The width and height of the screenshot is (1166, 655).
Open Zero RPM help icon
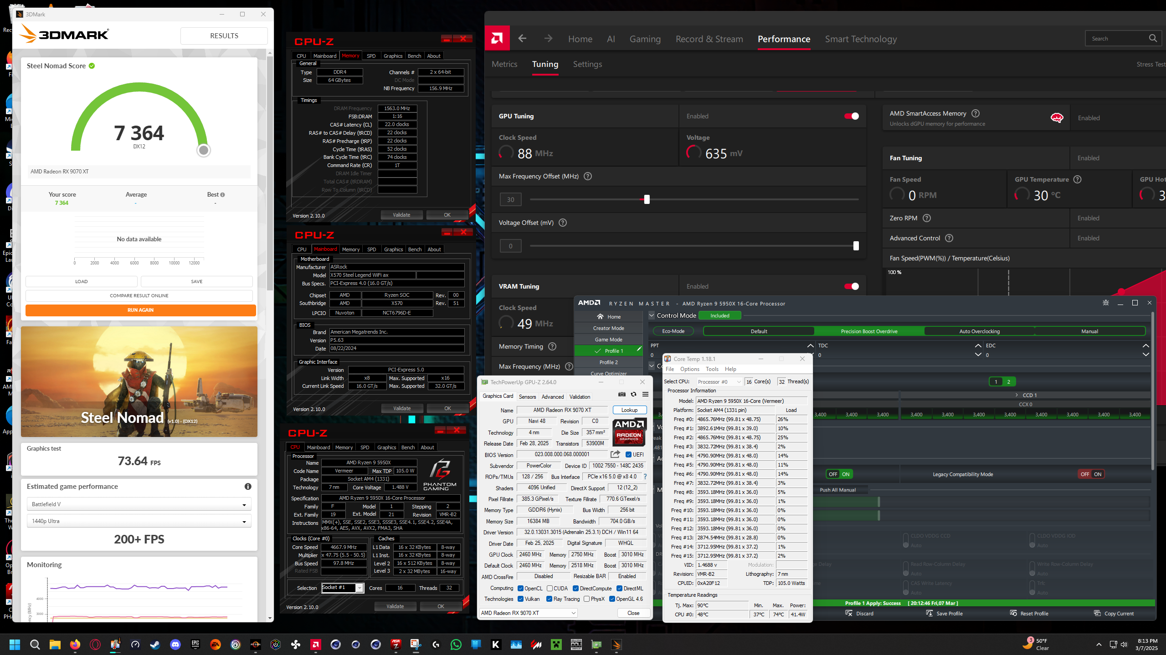927,218
